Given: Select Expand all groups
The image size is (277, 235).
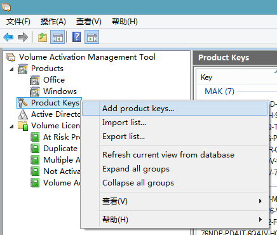Looking at the screenshot, I should pyautogui.click(x=175, y=169).
